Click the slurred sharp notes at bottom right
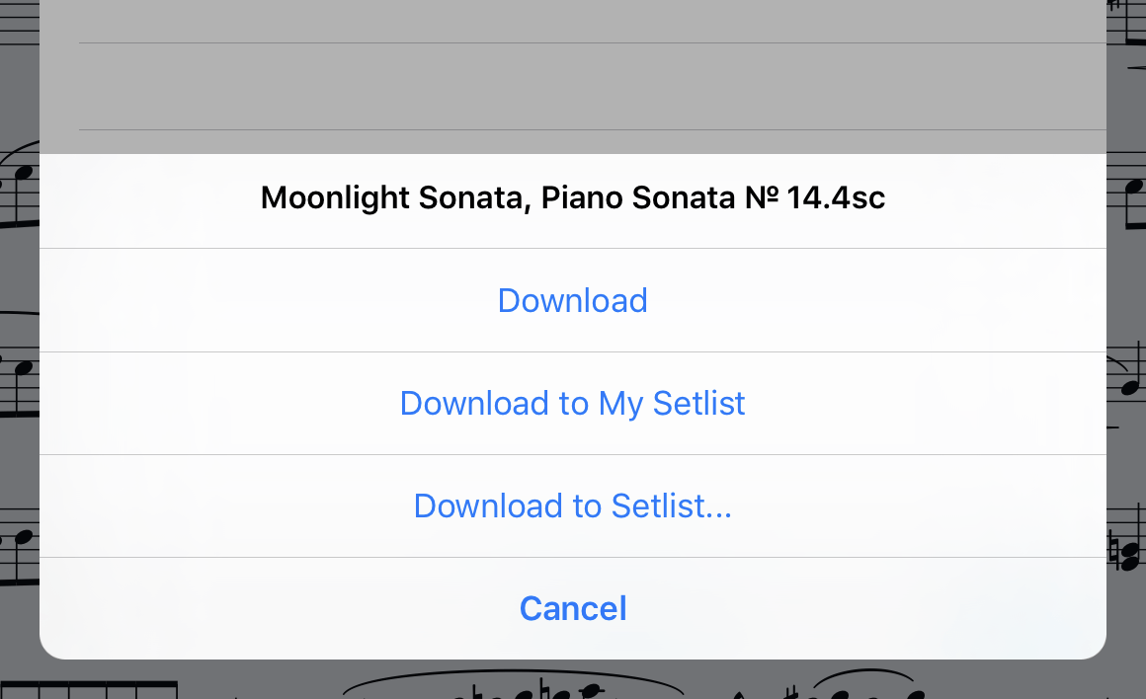The width and height of the screenshot is (1146, 699). pyautogui.click(x=859, y=687)
